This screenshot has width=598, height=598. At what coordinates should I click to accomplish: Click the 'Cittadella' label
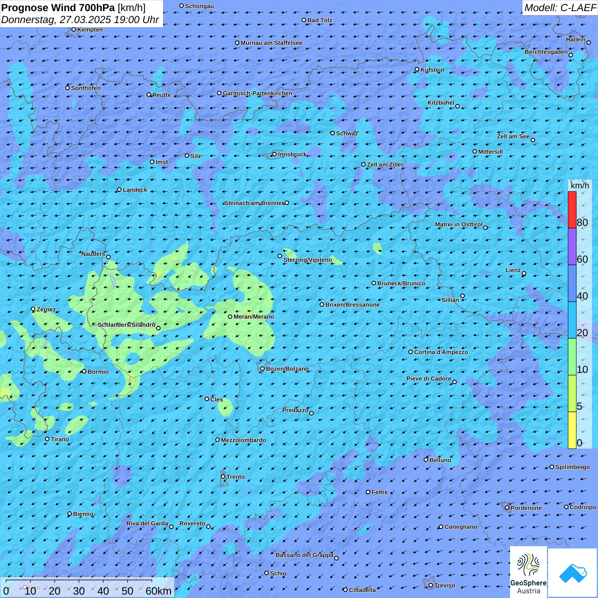[362, 590]
